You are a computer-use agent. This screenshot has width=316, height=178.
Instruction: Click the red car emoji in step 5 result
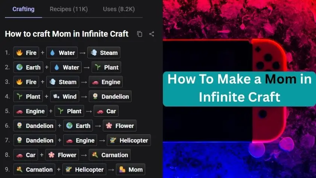(x=100, y=111)
